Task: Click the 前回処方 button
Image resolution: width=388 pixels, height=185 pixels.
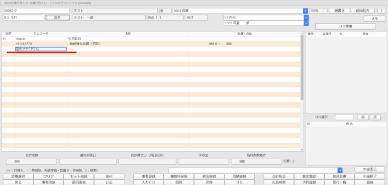Action: click(363, 11)
